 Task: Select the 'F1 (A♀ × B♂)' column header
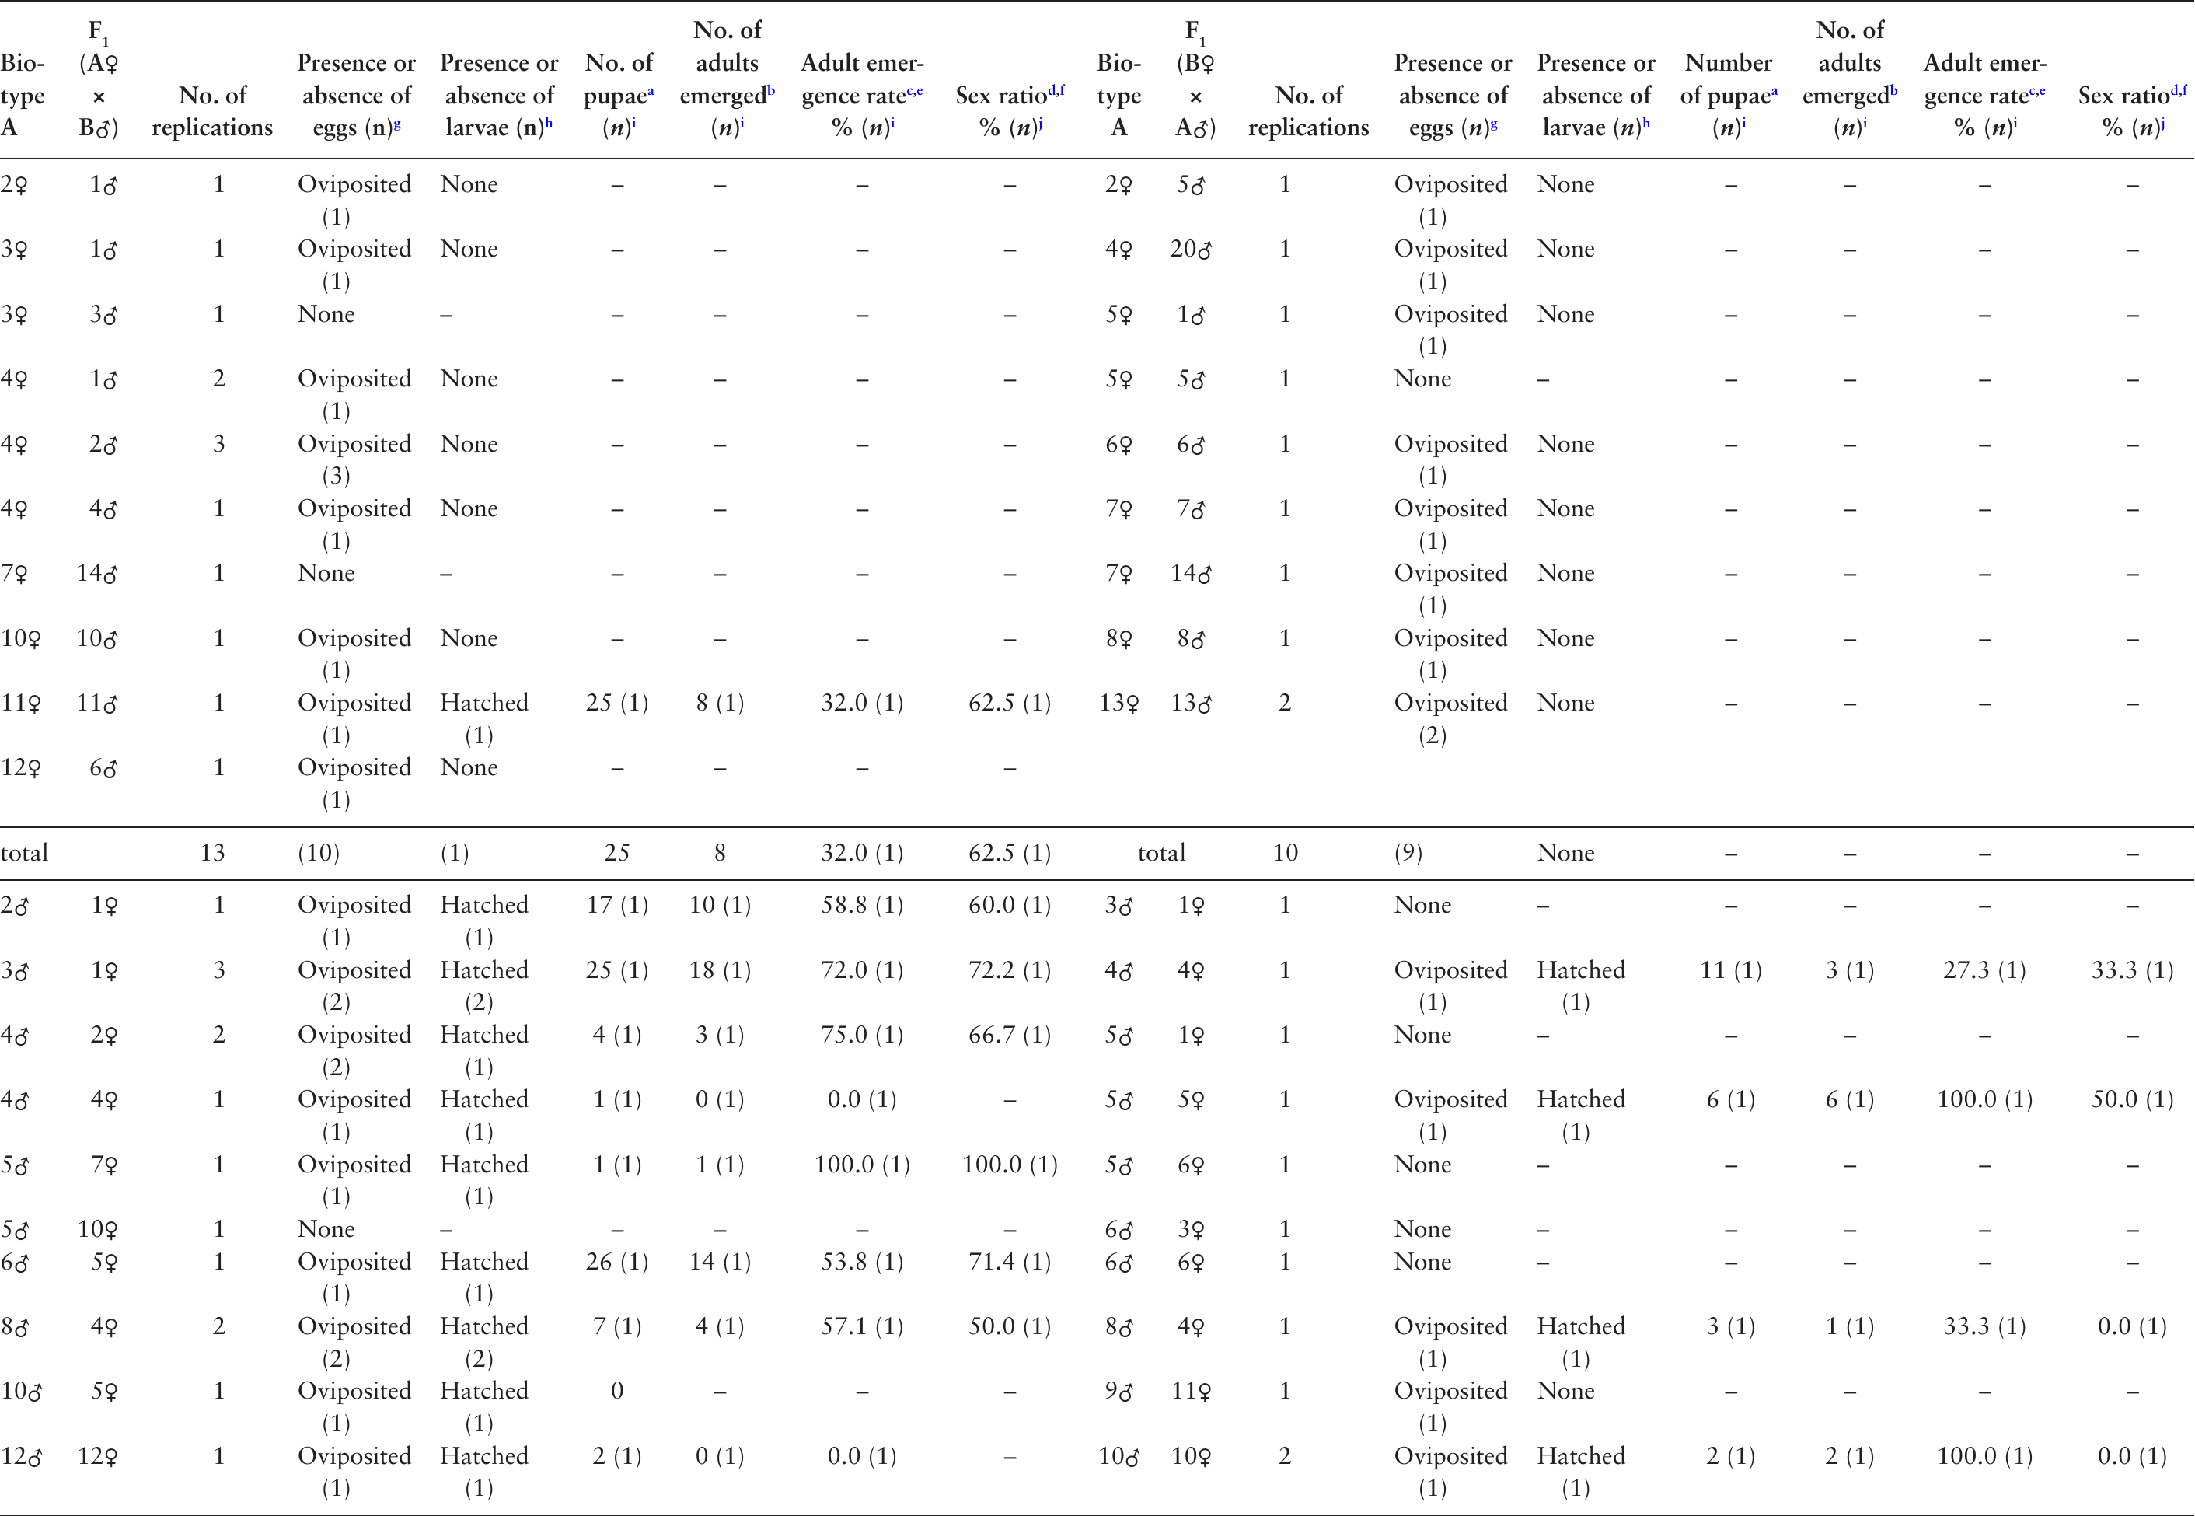point(99,80)
